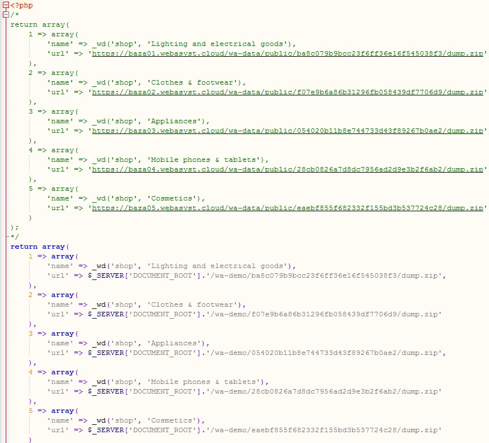Click $_SERVER on the ba8c079b url line
489x443 pixels.
(x=106, y=275)
